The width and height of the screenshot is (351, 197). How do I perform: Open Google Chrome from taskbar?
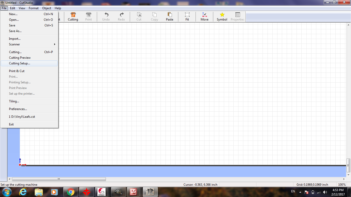71,192
